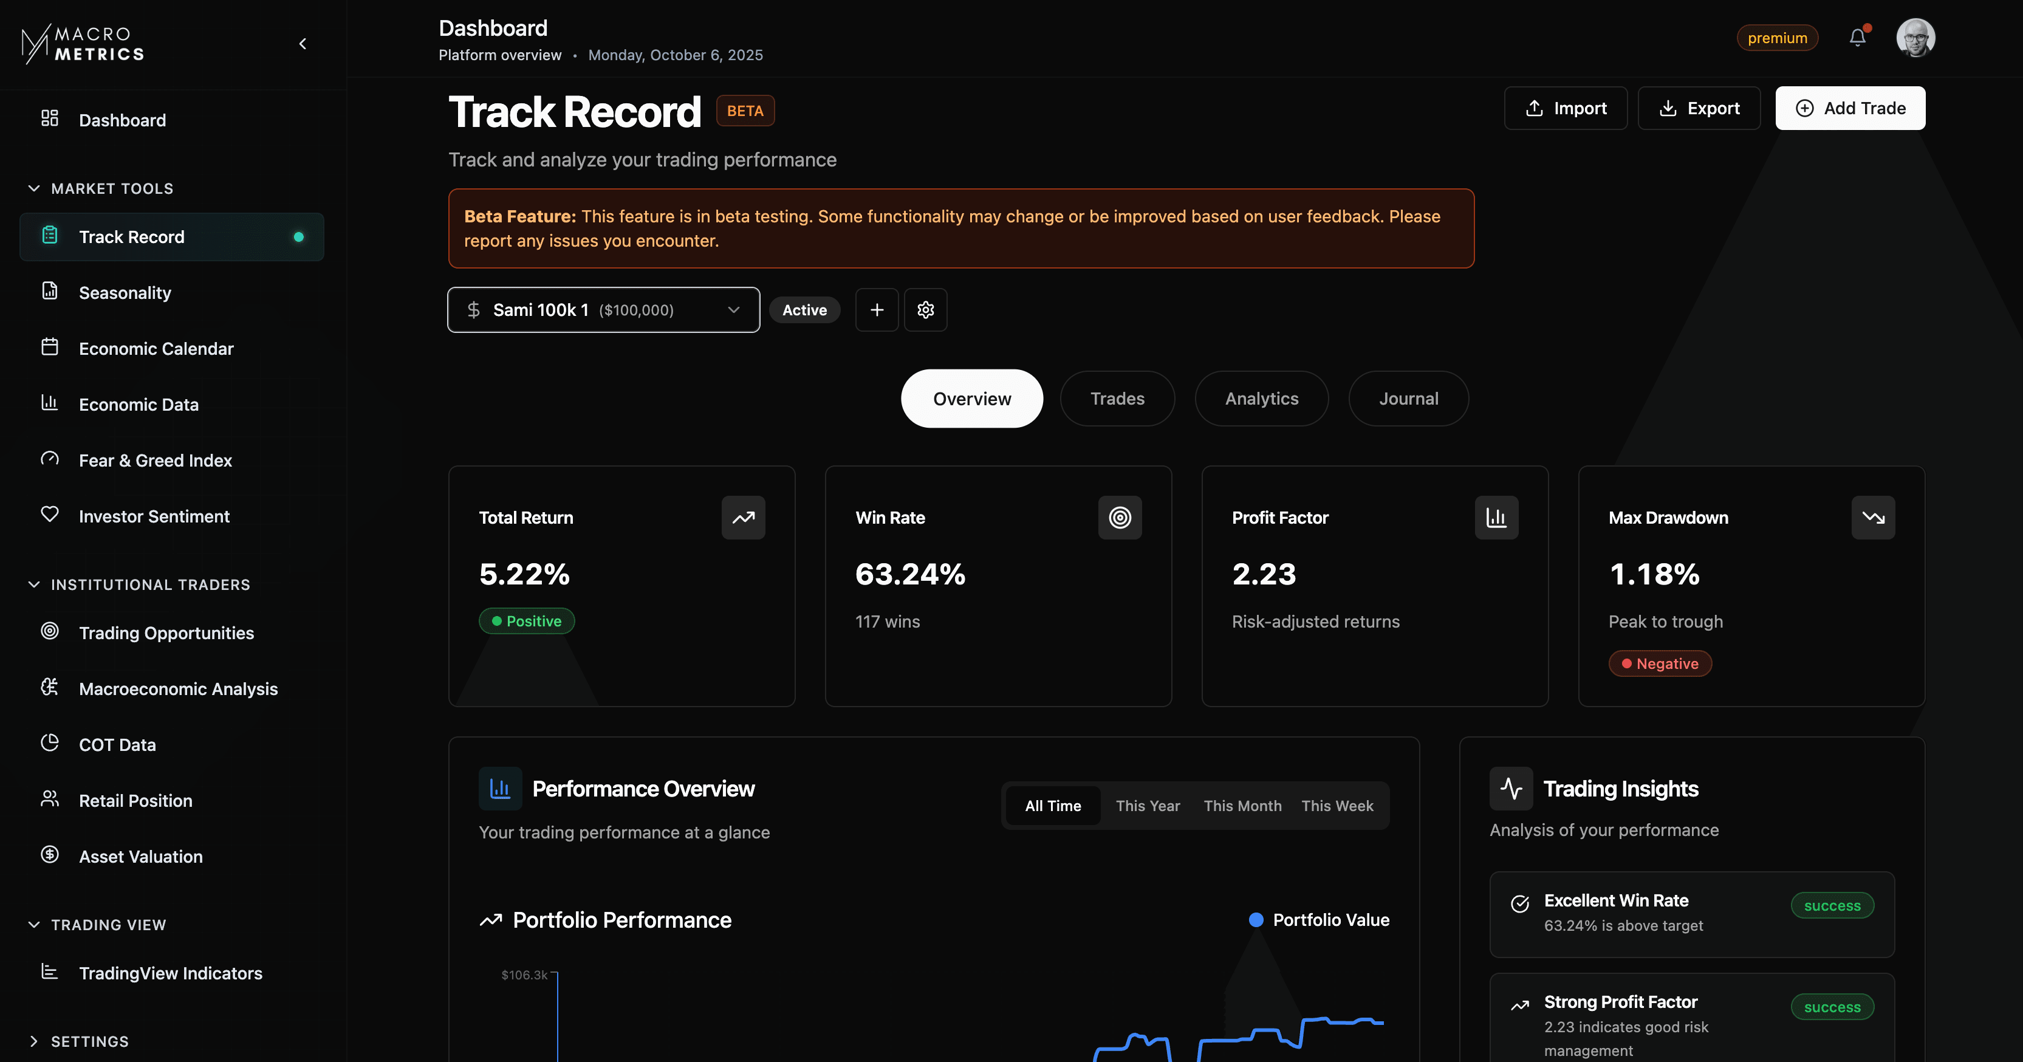The width and height of the screenshot is (2023, 1062).
Task: Switch to the Trades tab
Action: pyautogui.click(x=1117, y=399)
